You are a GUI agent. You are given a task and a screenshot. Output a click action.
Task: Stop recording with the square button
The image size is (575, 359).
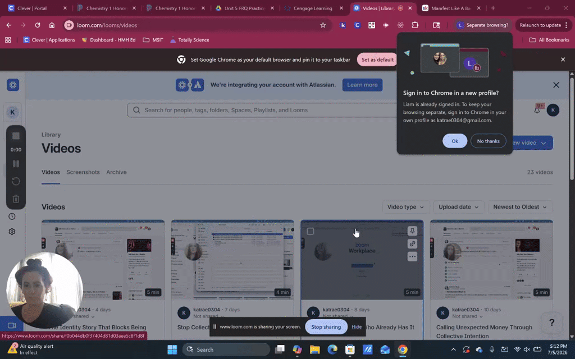tap(16, 136)
